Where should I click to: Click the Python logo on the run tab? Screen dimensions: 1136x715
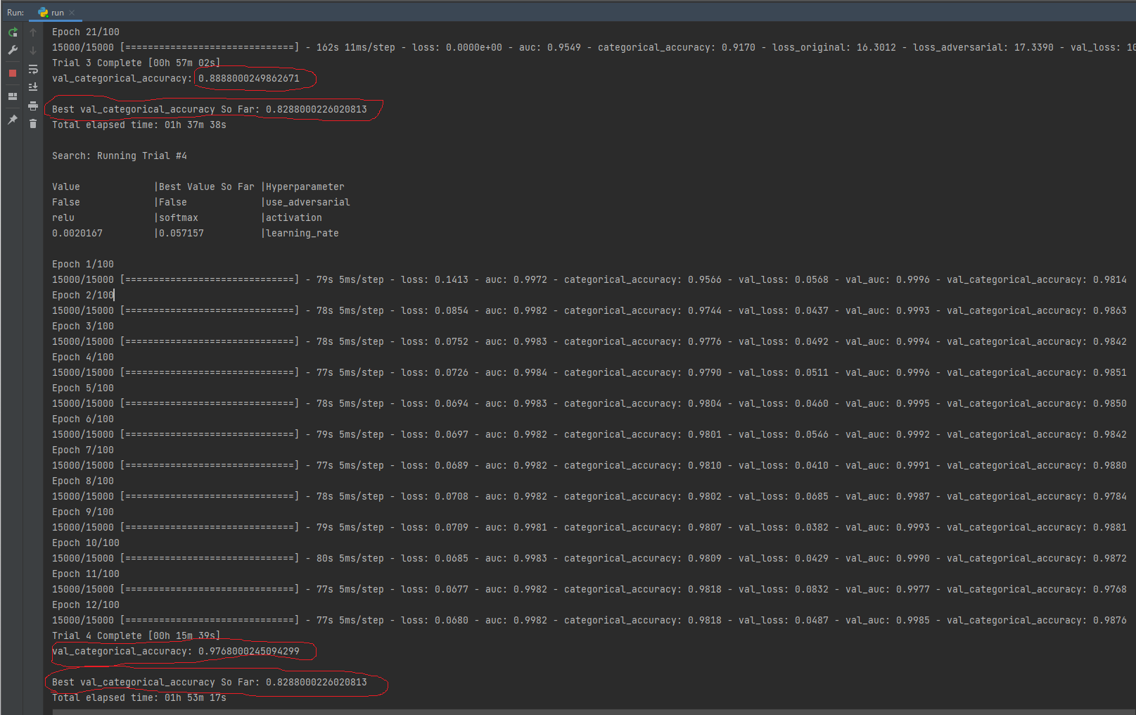click(44, 12)
